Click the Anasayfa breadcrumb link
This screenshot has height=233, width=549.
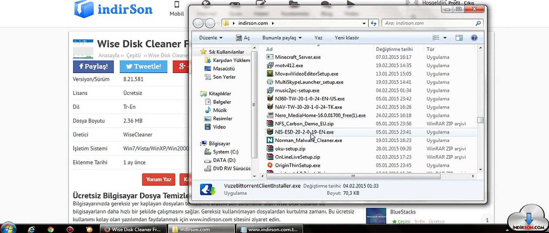109,55
